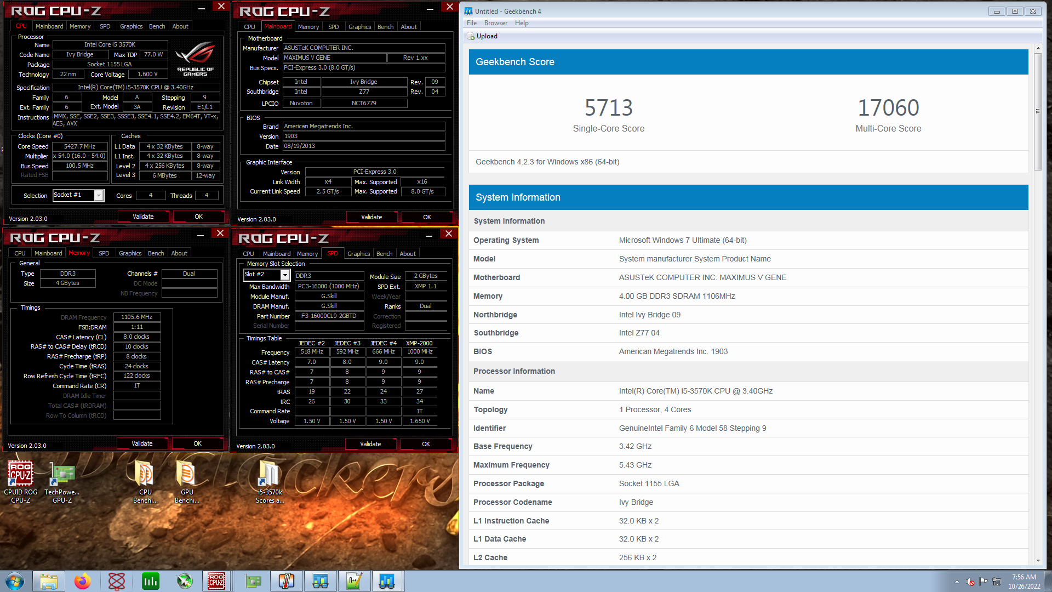Click Validate in the SPD window
This screenshot has width=1052, height=592.
(371, 444)
